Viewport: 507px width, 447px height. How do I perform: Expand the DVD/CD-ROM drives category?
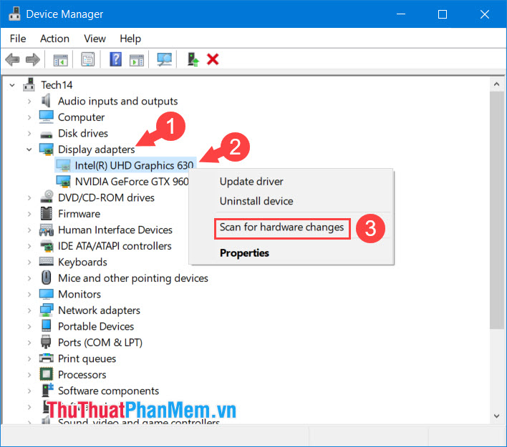[29, 198]
